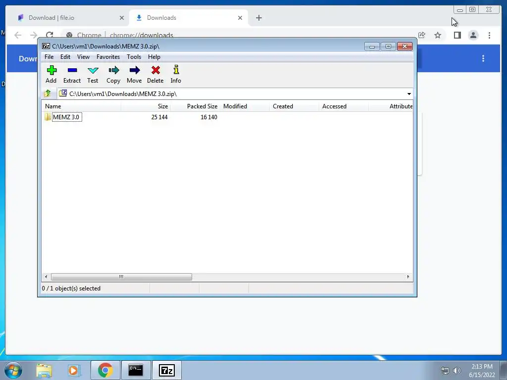Switch to the command prompt taskbar window
Screen dimensions: 507x380
pos(136,370)
